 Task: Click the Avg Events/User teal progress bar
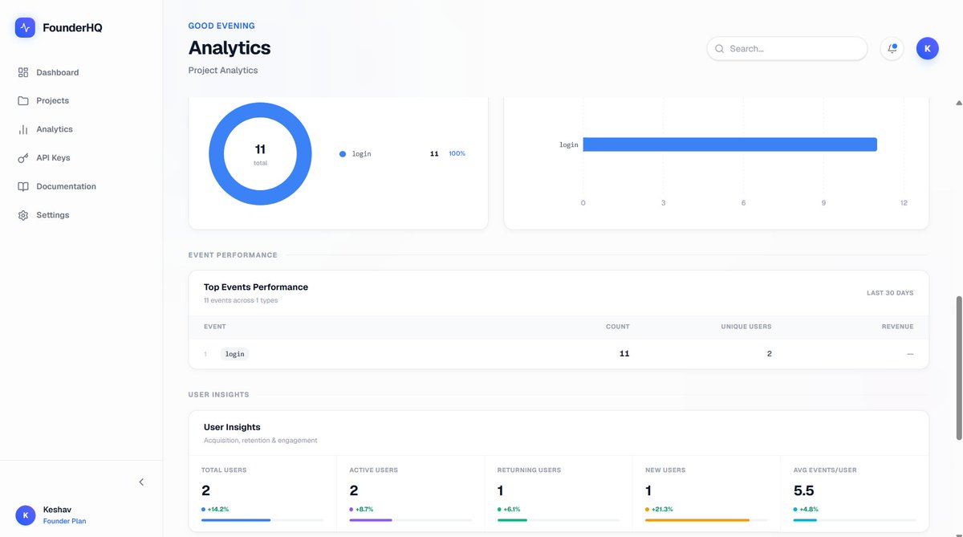805,520
